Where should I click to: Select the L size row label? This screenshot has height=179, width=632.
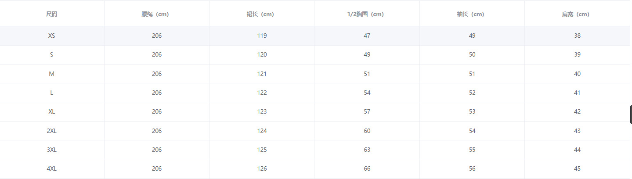[x=51, y=93]
